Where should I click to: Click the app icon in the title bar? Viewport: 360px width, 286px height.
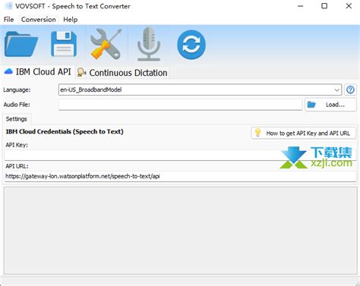point(8,6)
